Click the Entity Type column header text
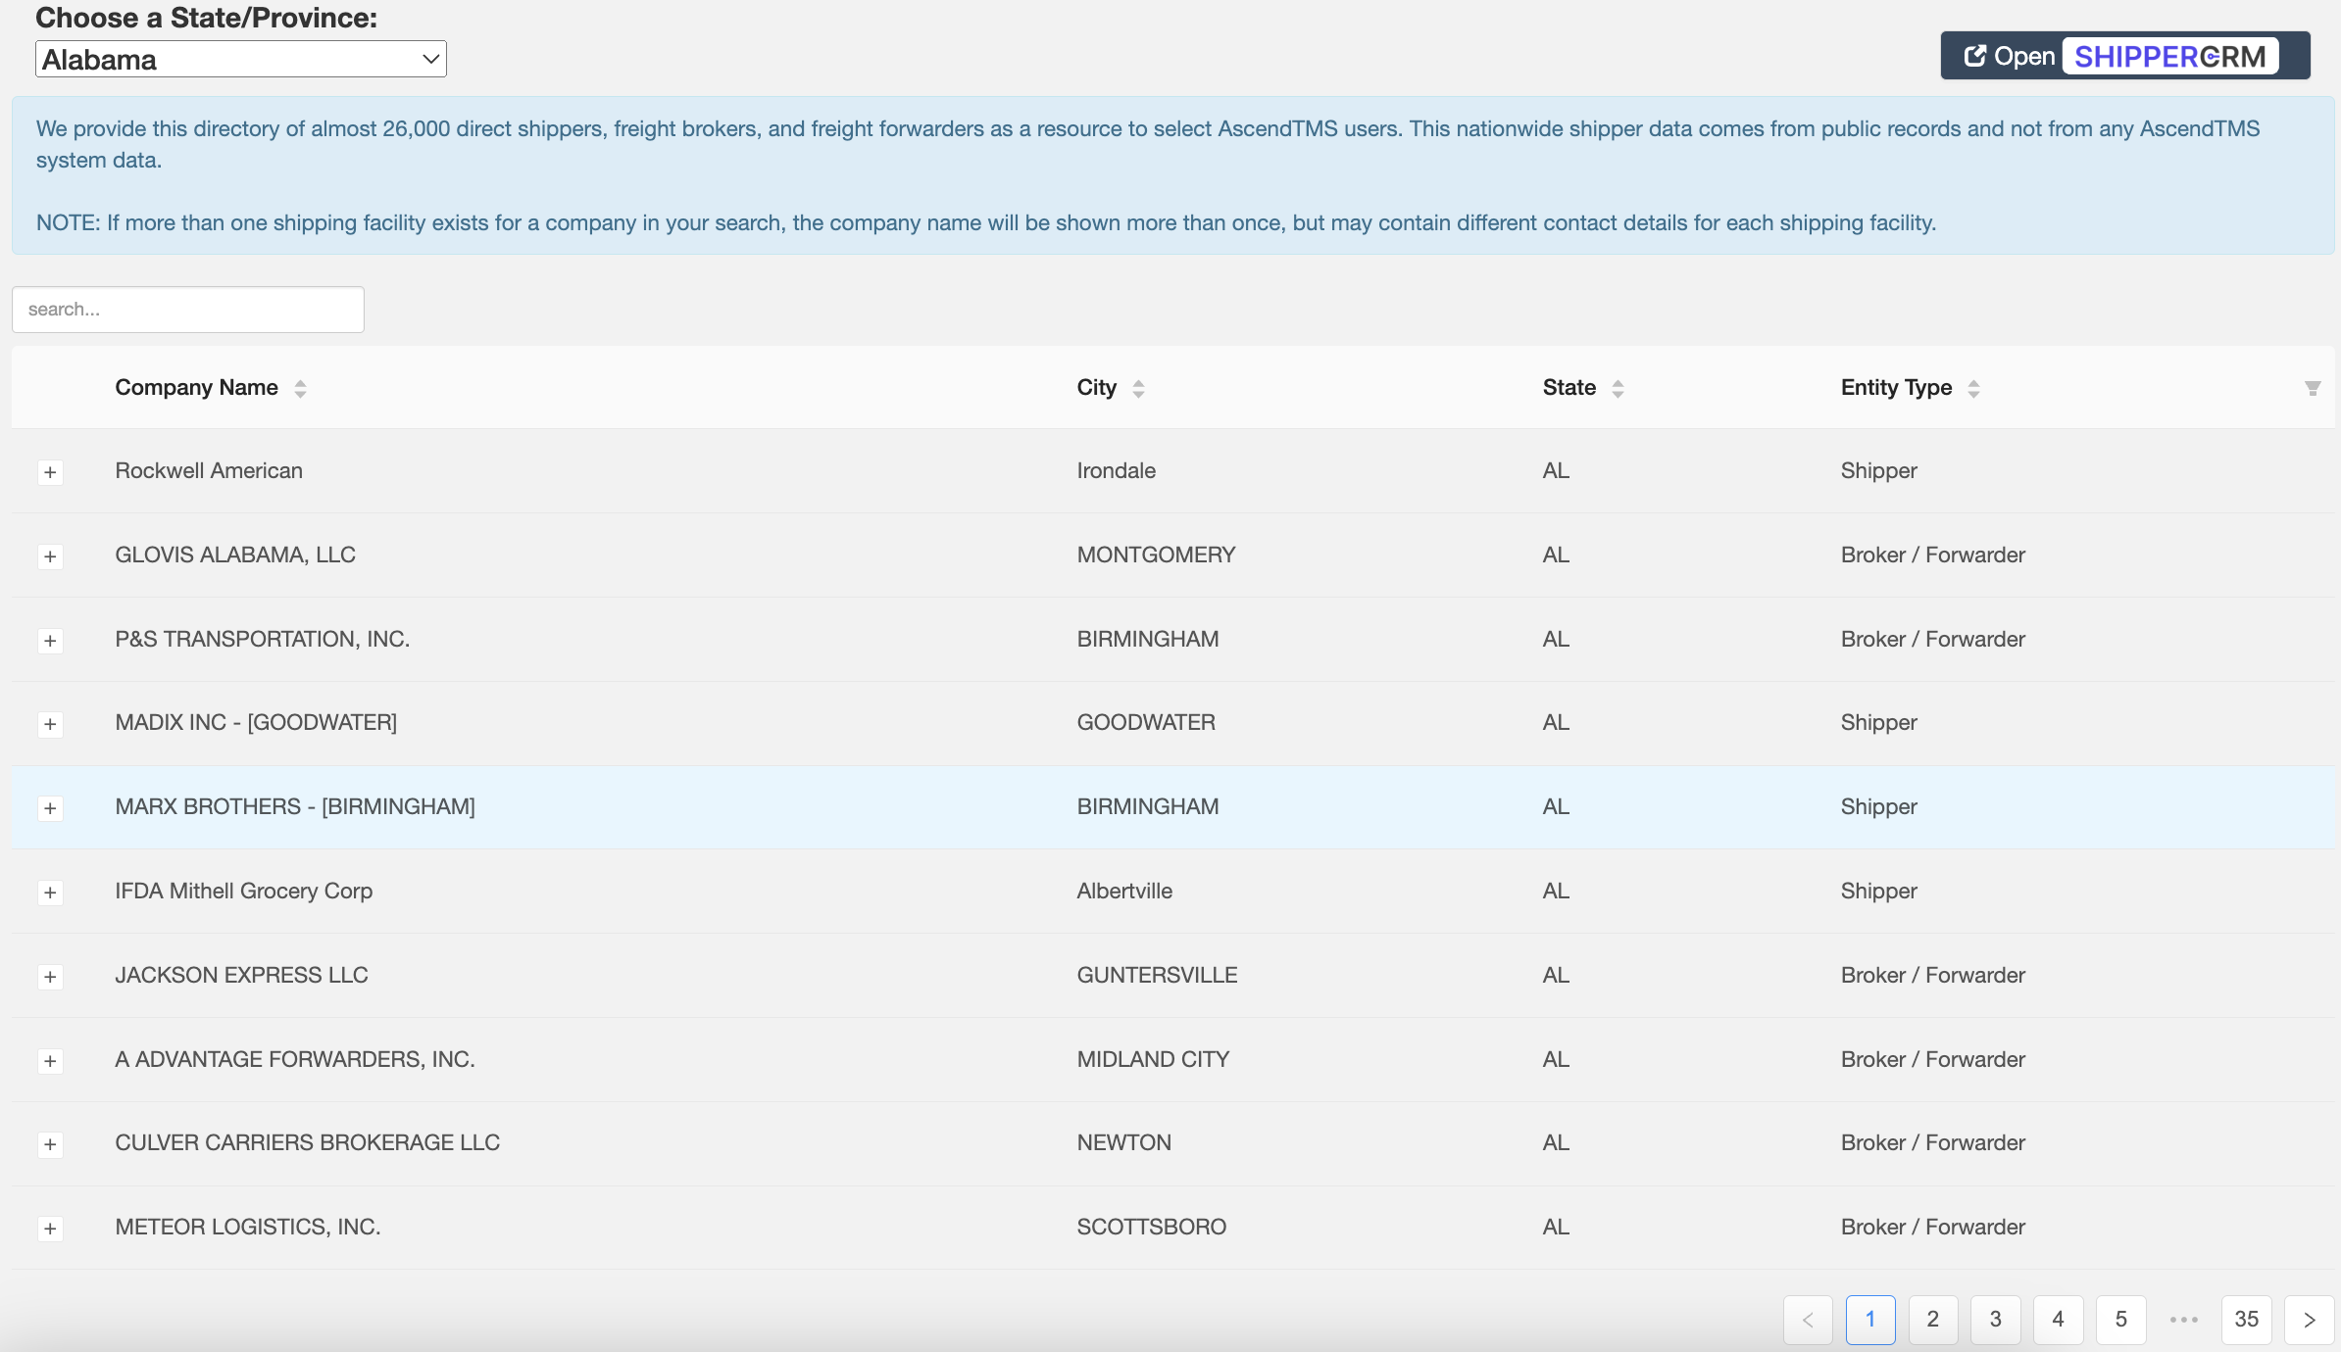 point(1897,388)
